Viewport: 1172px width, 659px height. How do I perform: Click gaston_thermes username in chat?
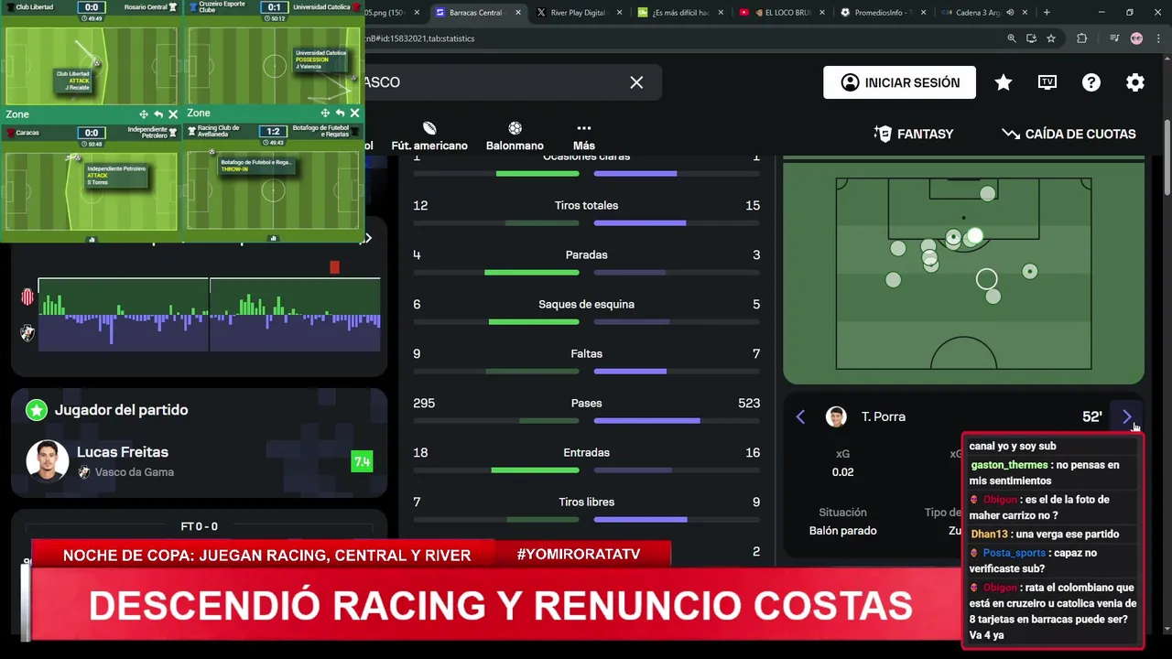click(1009, 465)
